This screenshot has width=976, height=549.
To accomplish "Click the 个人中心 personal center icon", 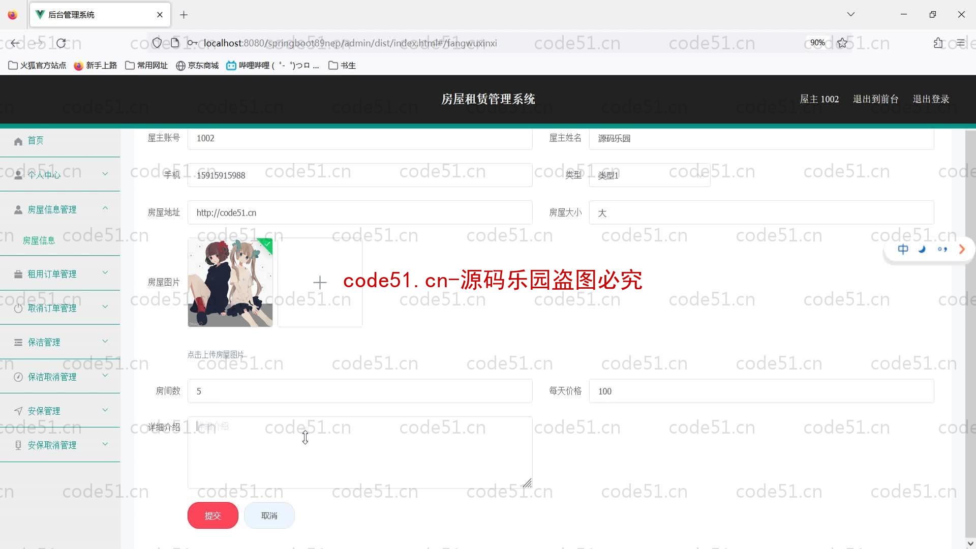I will click(x=18, y=174).
